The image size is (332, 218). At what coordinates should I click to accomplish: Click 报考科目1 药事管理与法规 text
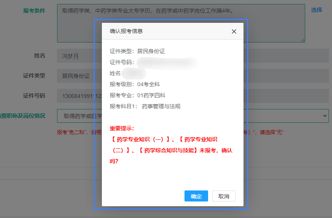145,106
